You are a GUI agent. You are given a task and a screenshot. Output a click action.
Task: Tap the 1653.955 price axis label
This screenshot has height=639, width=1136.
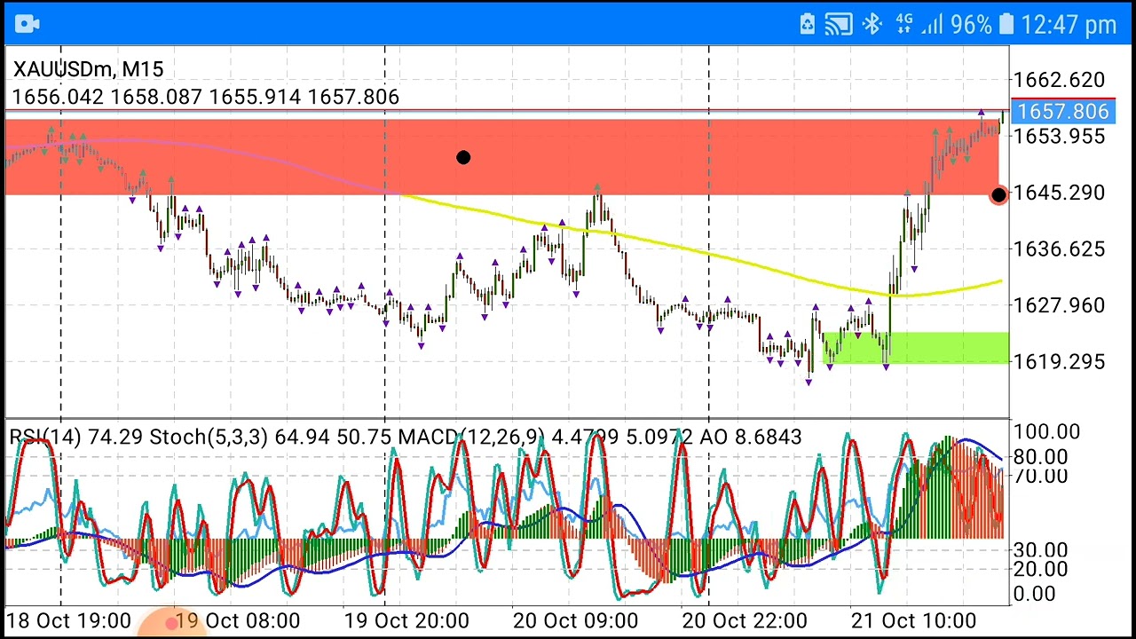tap(1059, 136)
